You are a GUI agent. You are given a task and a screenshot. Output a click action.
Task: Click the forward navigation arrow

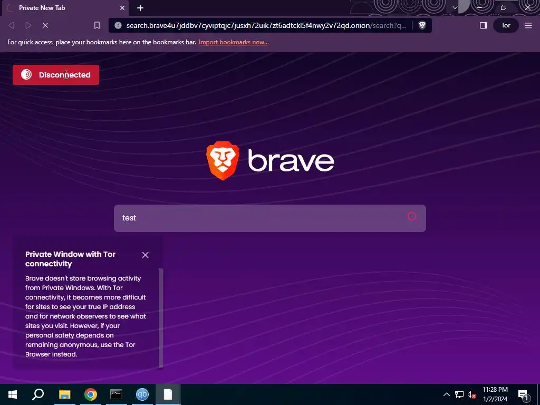pyautogui.click(x=28, y=25)
